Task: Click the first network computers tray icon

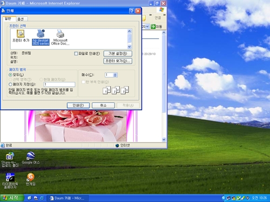Action: 228,198
